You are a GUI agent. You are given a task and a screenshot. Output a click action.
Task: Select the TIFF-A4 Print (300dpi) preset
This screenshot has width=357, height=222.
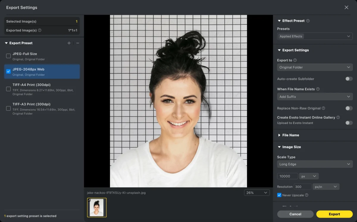click(x=8, y=89)
